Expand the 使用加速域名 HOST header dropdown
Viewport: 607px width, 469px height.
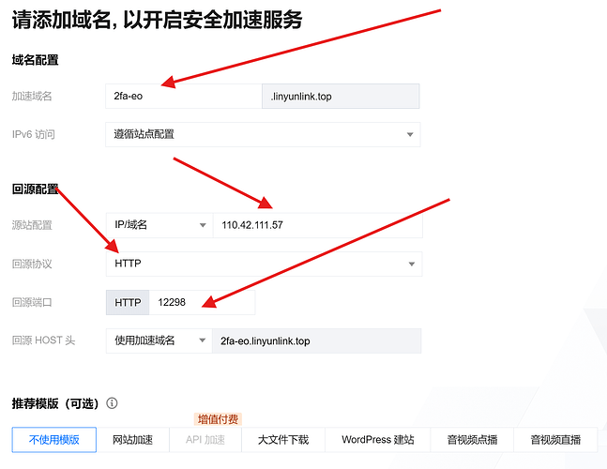pyautogui.click(x=158, y=340)
